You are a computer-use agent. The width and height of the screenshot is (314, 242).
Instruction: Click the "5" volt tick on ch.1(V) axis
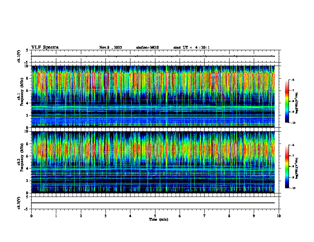pyautogui.click(x=27, y=50)
